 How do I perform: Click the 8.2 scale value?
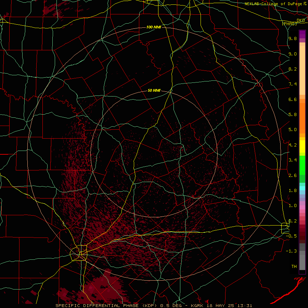(293, 69)
